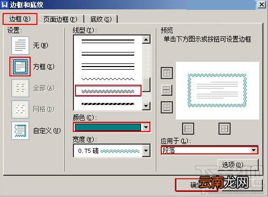Open the 颜色 color dropdown arrow
268x197 pixels.
tap(146, 127)
